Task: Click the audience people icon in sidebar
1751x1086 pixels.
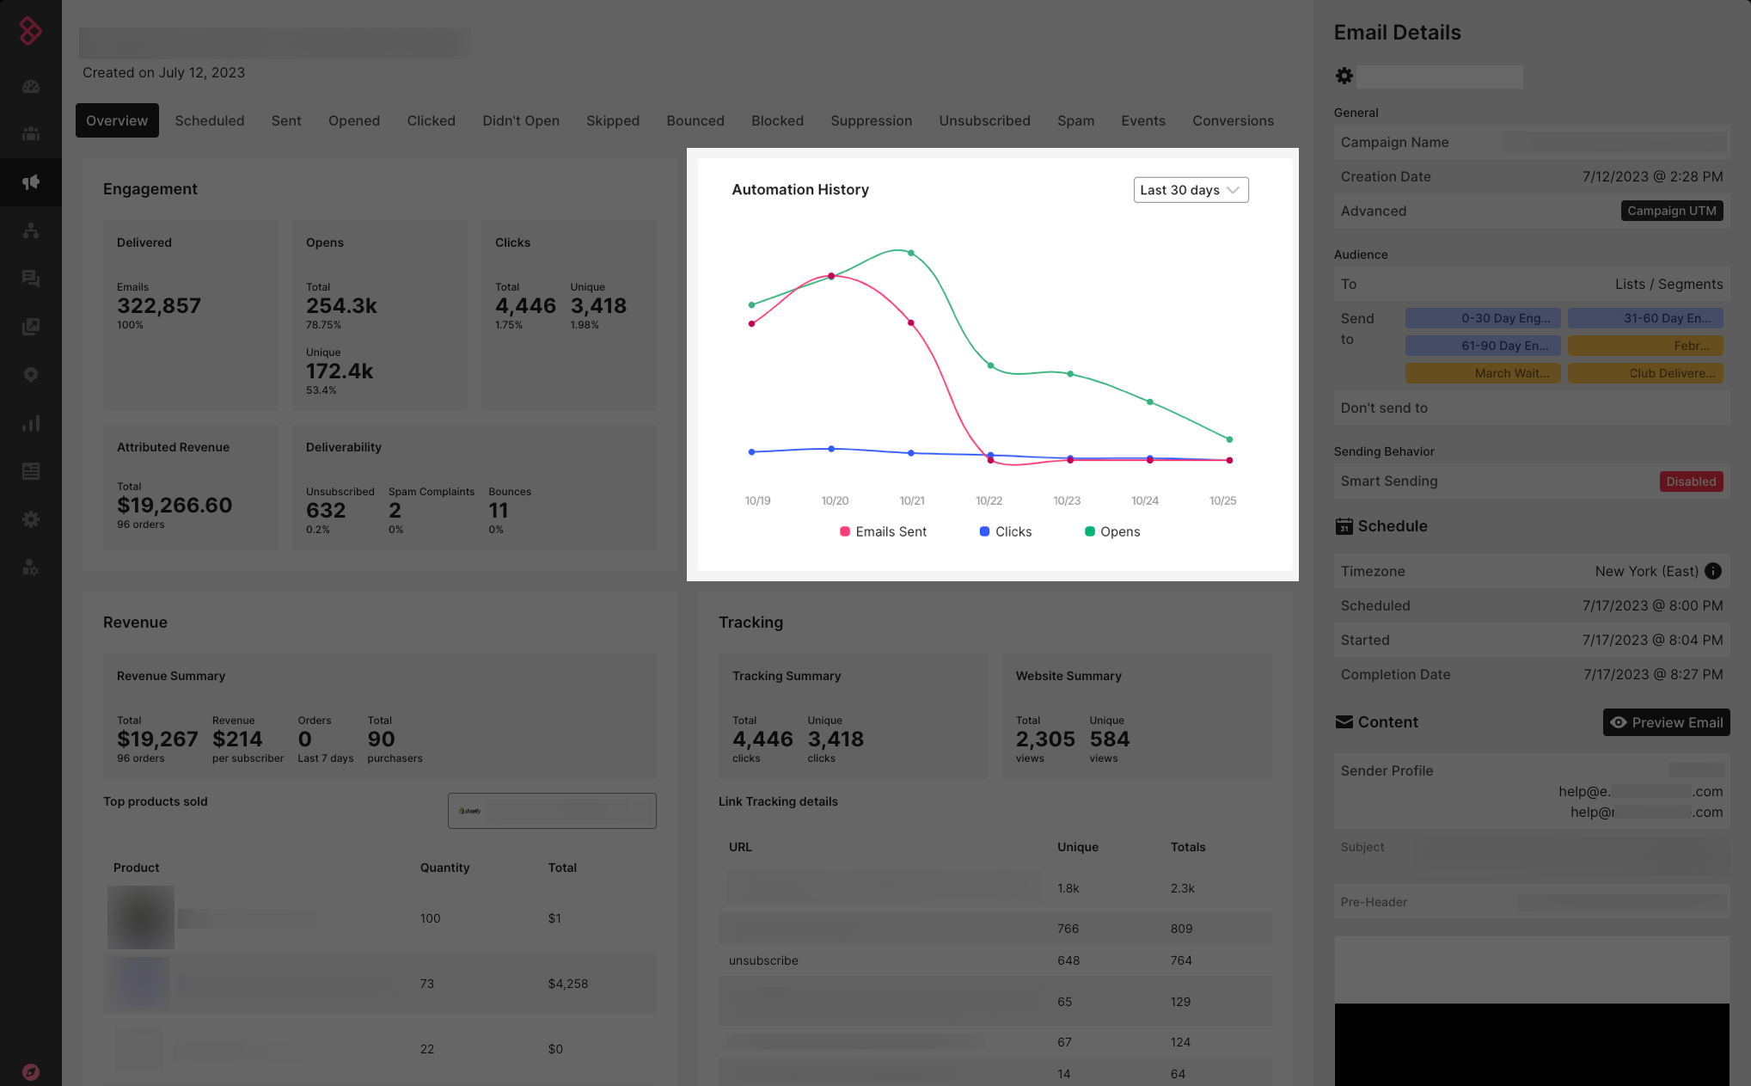Action: [31, 134]
